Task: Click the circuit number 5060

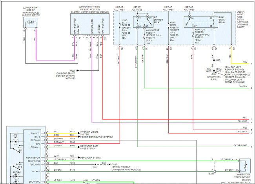Action: pyautogui.click(x=72, y=146)
